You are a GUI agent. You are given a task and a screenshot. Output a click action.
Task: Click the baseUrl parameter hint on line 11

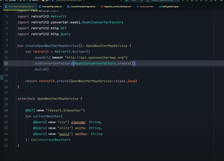(58, 58)
